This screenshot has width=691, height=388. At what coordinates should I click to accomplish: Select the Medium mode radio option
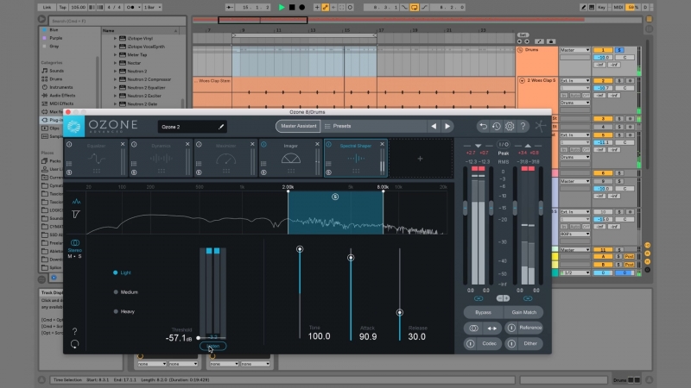tap(116, 292)
